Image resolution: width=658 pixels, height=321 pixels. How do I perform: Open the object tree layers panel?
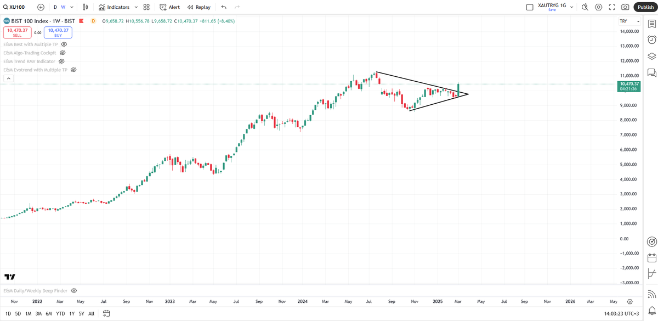click(x=652, y=56)
